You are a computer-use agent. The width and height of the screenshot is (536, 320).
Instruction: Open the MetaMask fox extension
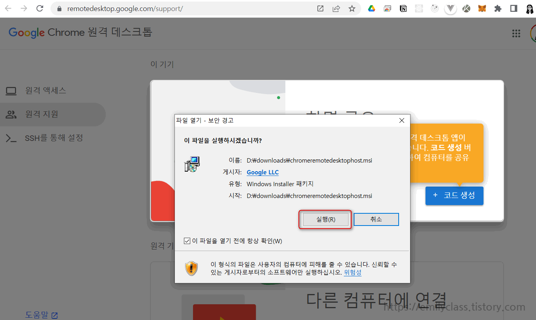(x=482, y=9)
